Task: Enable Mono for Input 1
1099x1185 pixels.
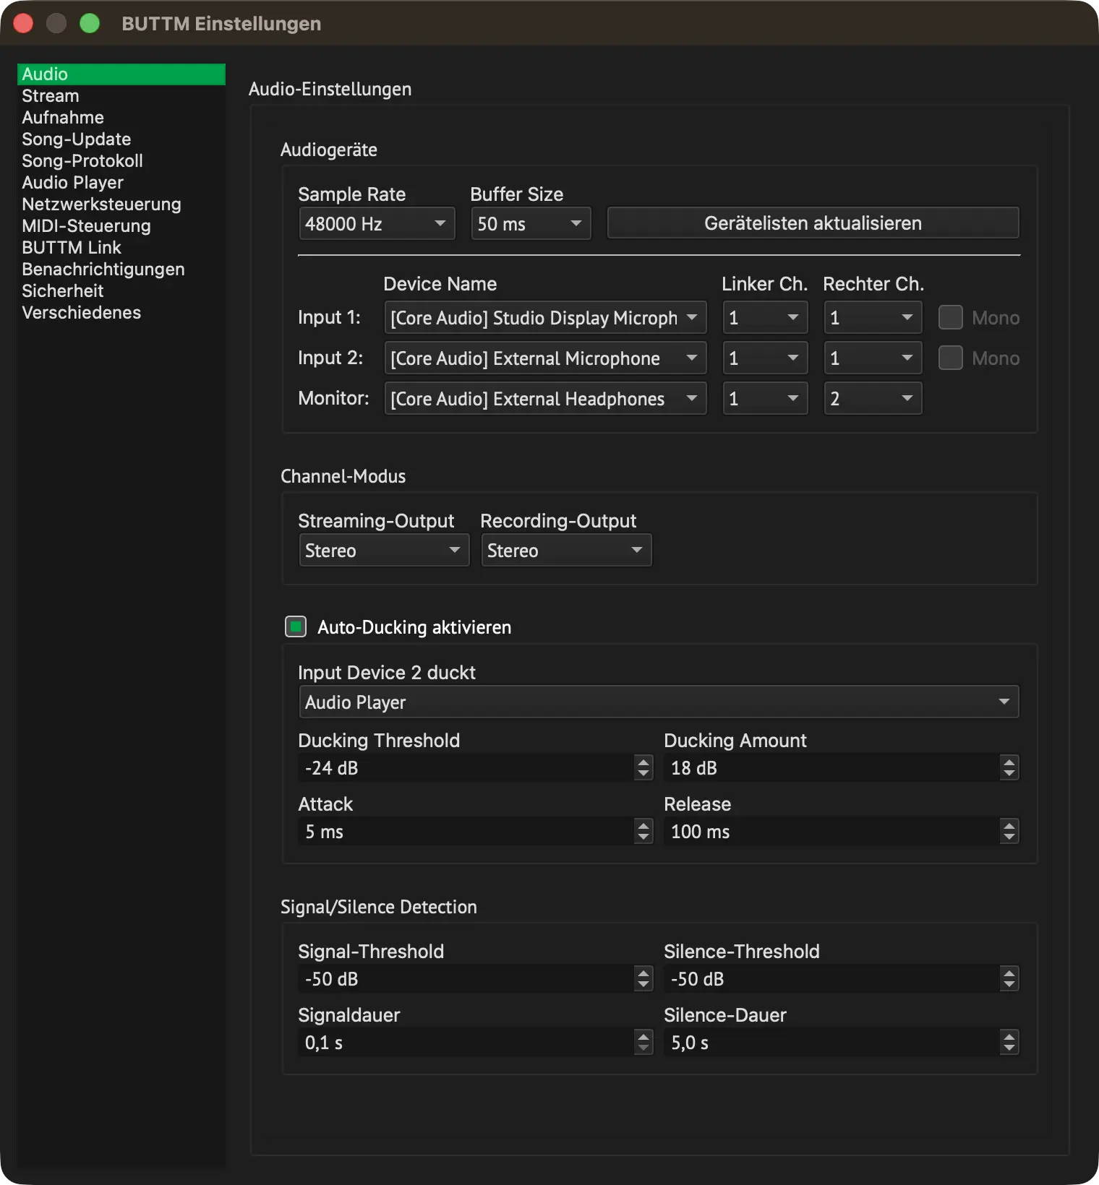Action: click(950, 317)
